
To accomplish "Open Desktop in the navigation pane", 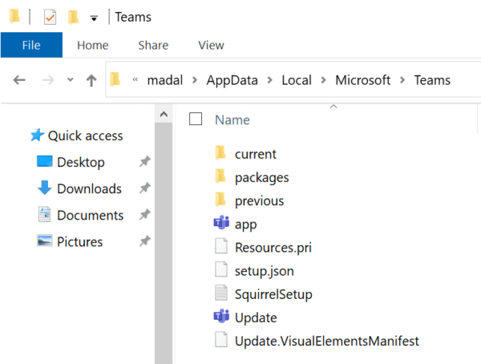I will 81,162.
